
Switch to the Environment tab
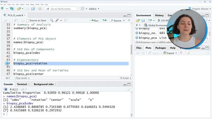click(x=143, y=16)
